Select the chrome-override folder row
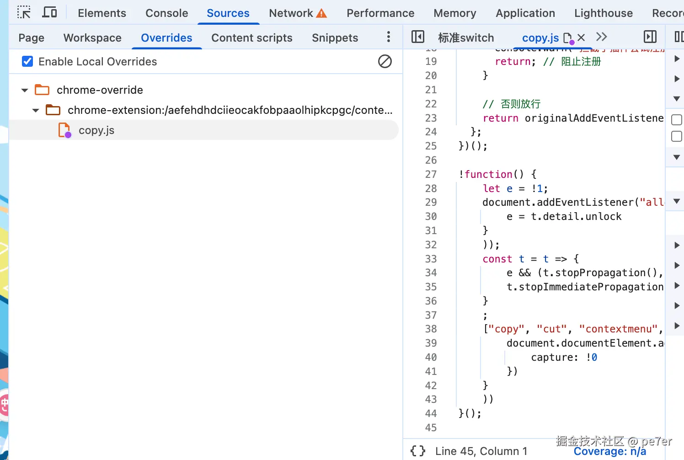The image size is (684, 460). (x=203, y=90)
